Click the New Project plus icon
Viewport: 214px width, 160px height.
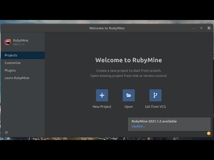coord(102,95)
